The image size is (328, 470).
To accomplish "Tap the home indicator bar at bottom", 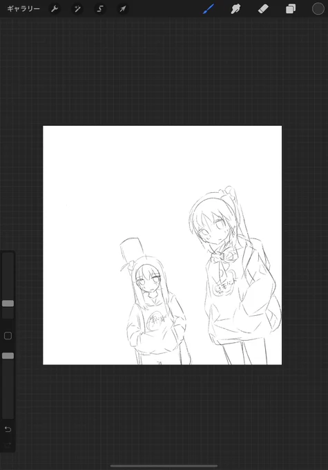I will [164, 466].
